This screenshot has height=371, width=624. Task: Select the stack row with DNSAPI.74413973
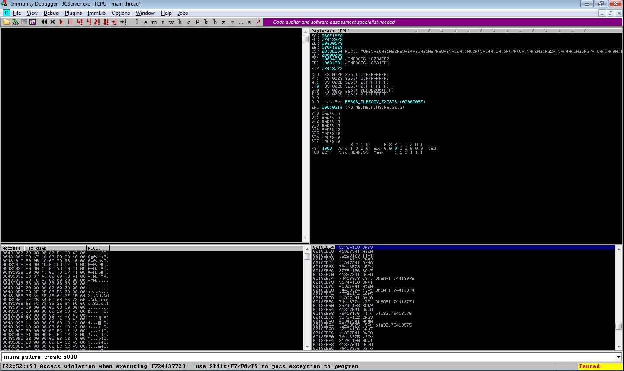(x=463, y=279)
